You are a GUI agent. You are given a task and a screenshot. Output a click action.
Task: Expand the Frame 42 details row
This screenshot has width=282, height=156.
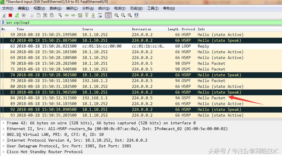3,123
